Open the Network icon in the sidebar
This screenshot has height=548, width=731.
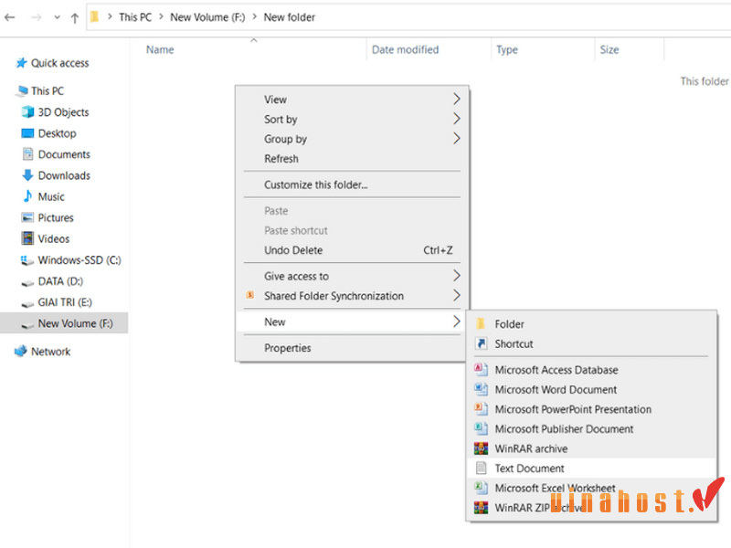[20, 352]
